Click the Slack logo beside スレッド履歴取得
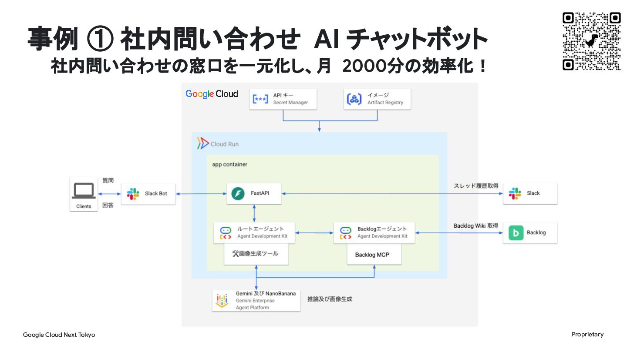Screen dimensions: 627x352 [515, 193]
